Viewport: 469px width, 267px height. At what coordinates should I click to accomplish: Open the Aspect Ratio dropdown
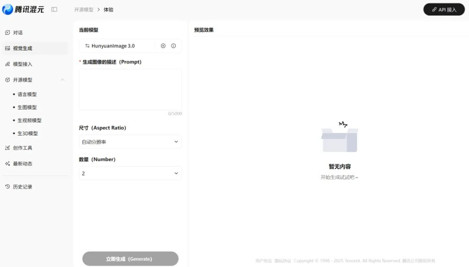click(130, 142)
